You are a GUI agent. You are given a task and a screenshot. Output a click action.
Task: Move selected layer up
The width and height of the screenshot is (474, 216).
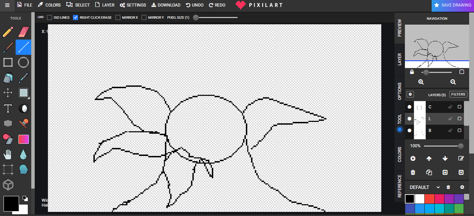tap(429, 158)
